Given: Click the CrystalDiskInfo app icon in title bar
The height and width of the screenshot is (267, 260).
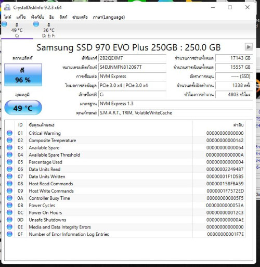Looking at the screenshot, I should (7, 7).
